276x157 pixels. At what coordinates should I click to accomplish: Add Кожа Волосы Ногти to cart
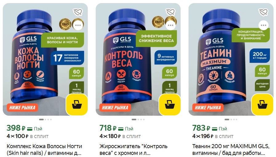(x=77, y=104)
